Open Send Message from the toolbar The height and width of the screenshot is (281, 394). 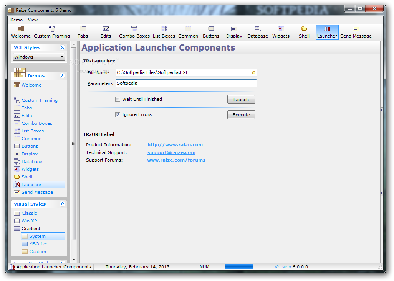356,32
